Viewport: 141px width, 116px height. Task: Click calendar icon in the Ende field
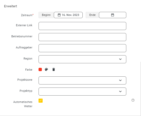113,15
